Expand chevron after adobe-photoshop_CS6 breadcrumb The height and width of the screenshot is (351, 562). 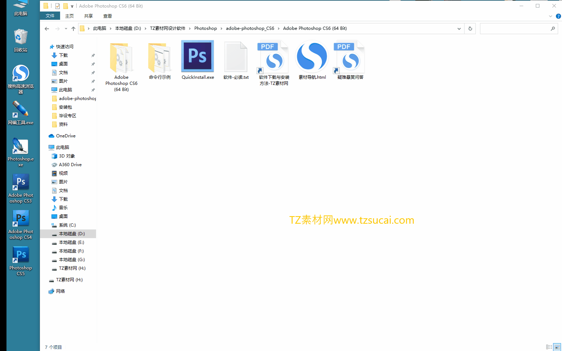(x=278, y=28)
